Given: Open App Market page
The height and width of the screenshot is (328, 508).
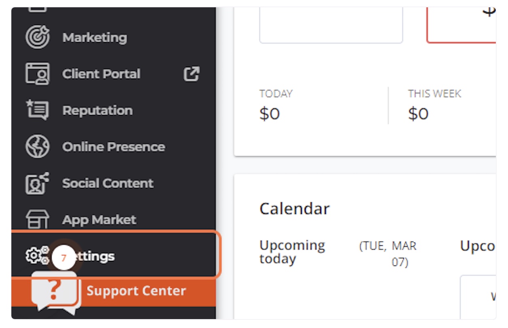Looking at the screenshot, I should 99,220.
